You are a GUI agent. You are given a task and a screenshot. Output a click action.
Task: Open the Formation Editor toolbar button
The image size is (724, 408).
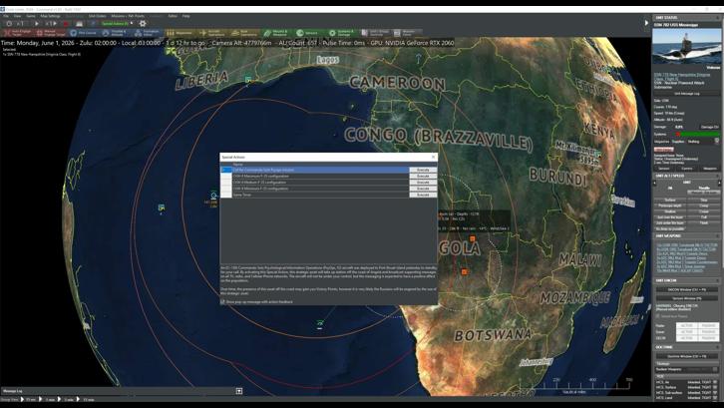148,33
